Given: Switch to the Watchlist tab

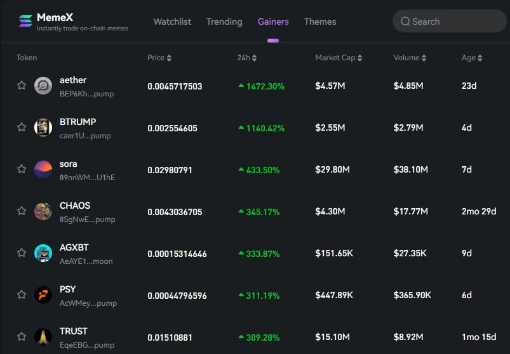Looking at the screenshot, I should pos(172,22).
